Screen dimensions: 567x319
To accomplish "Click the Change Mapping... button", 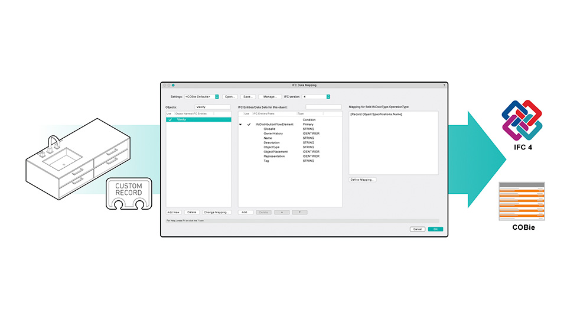I will 216,212.
